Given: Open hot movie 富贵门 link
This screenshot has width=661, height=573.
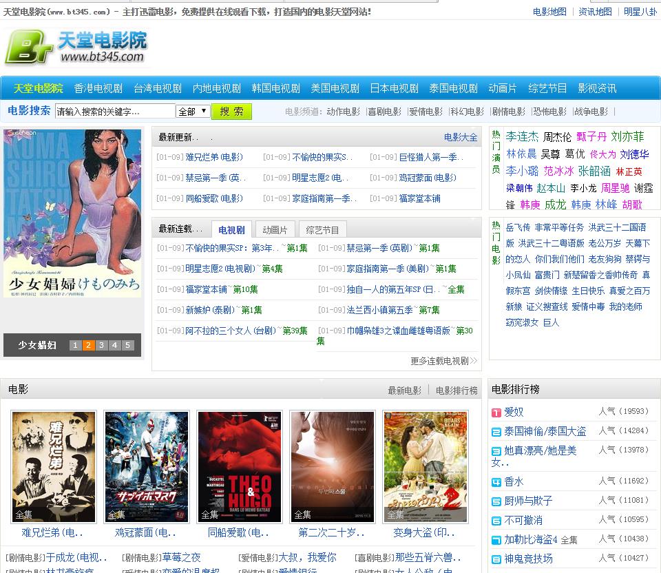Looking at the screenshot, I should tap(547, 275).
